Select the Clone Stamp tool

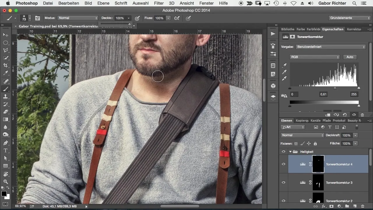coord(5,96)
